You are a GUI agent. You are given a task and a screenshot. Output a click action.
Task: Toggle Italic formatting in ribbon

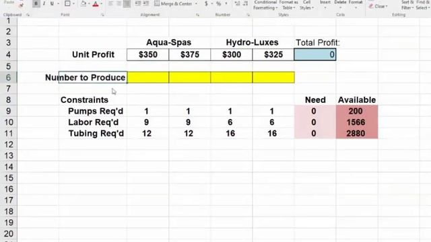point(44,3)
